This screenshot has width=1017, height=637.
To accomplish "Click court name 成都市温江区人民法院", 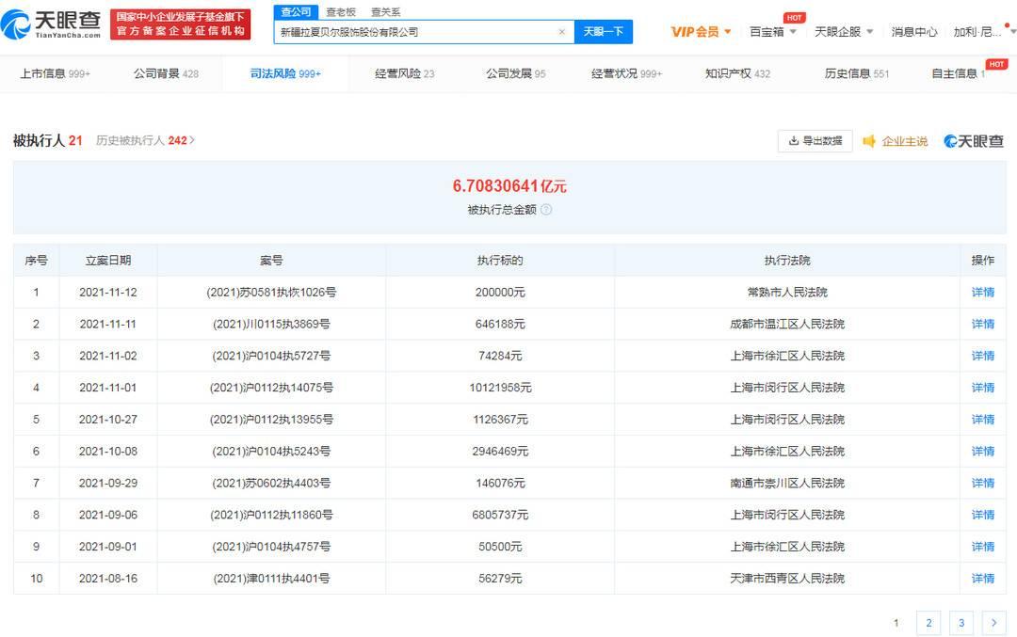I will click(787, 324).
